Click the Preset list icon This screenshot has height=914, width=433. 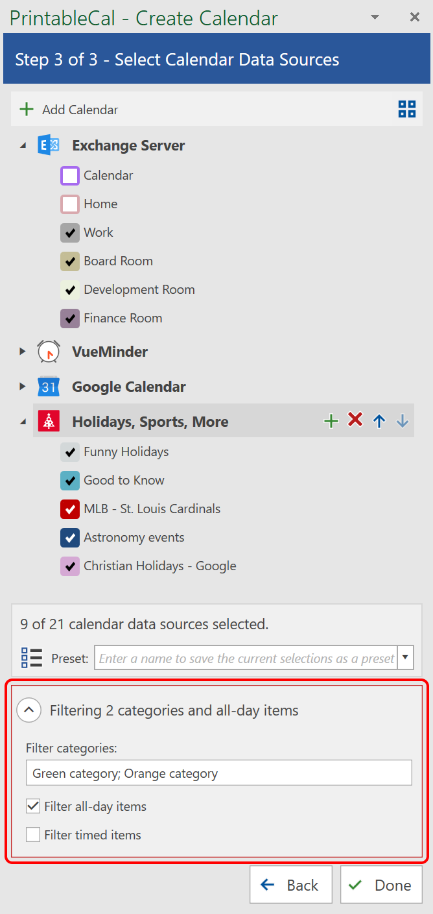click(32, 658)
